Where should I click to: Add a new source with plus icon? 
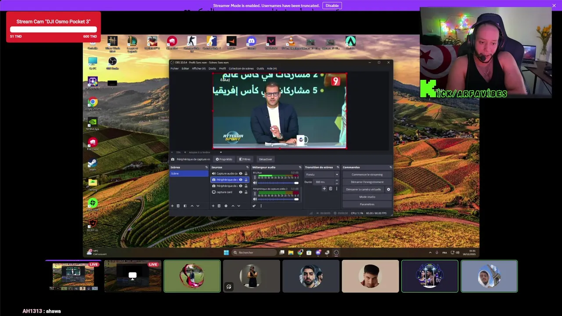(213, 206)
